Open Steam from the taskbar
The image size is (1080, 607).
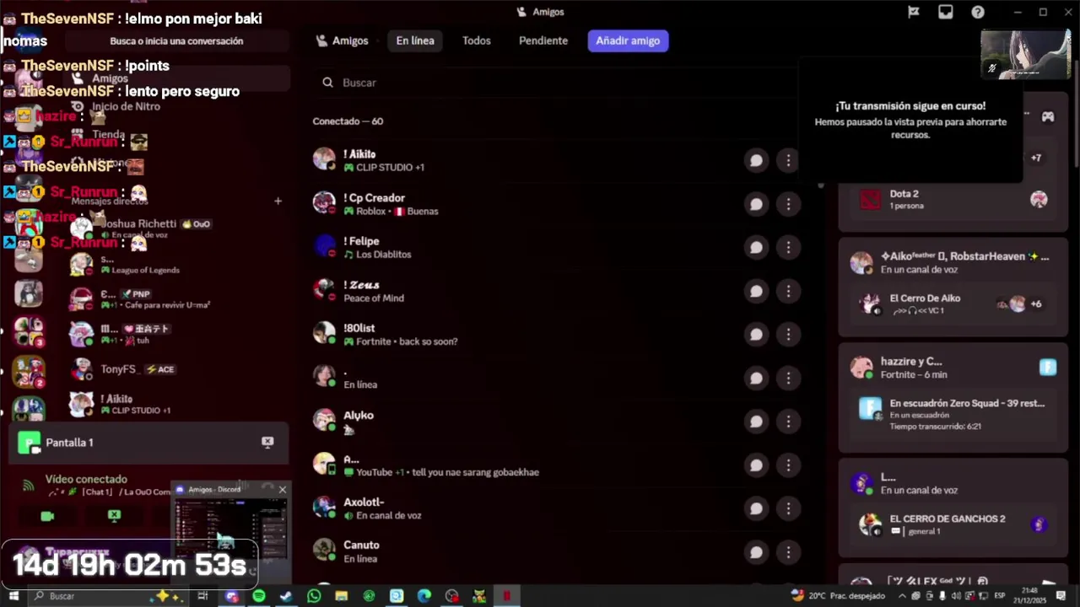(286, 596)
